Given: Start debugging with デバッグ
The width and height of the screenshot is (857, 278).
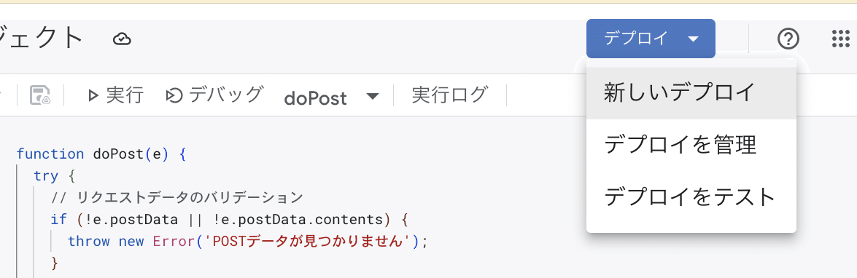Looking at the screenshot, I should click(214, 95).
